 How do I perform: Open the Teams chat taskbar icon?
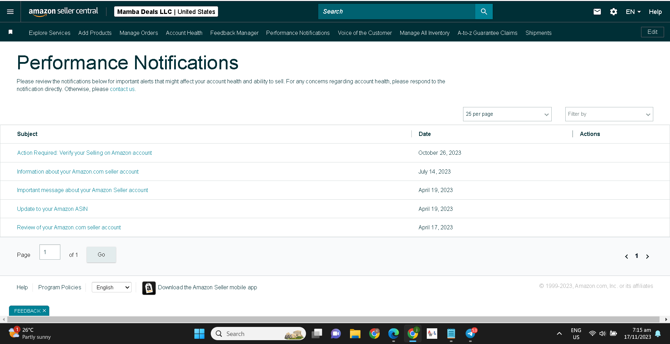click(336, 334)
